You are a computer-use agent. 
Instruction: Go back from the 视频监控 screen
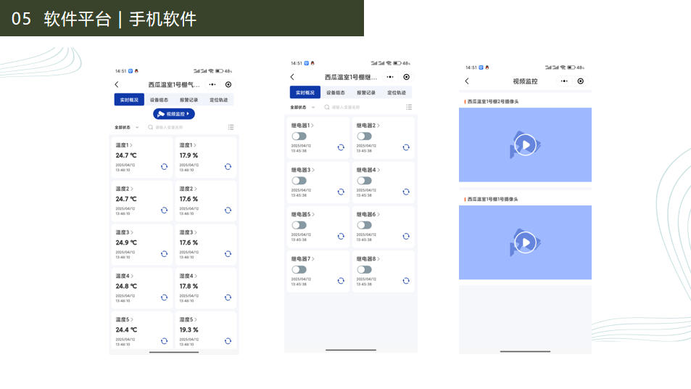(x=467, y=81)
